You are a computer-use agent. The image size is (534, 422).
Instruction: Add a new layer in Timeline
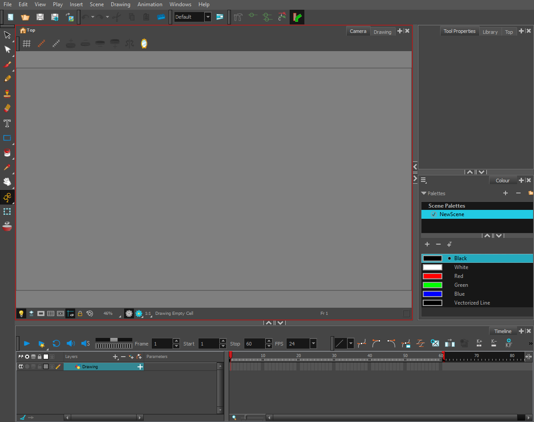116,357
